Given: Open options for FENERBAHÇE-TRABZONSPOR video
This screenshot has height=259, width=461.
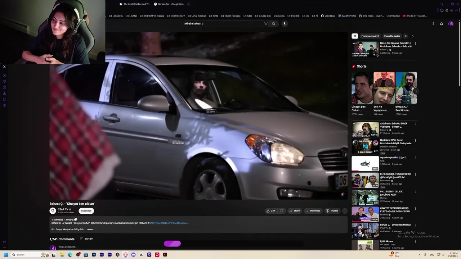Looking at the screenshot, I should 415,174.
